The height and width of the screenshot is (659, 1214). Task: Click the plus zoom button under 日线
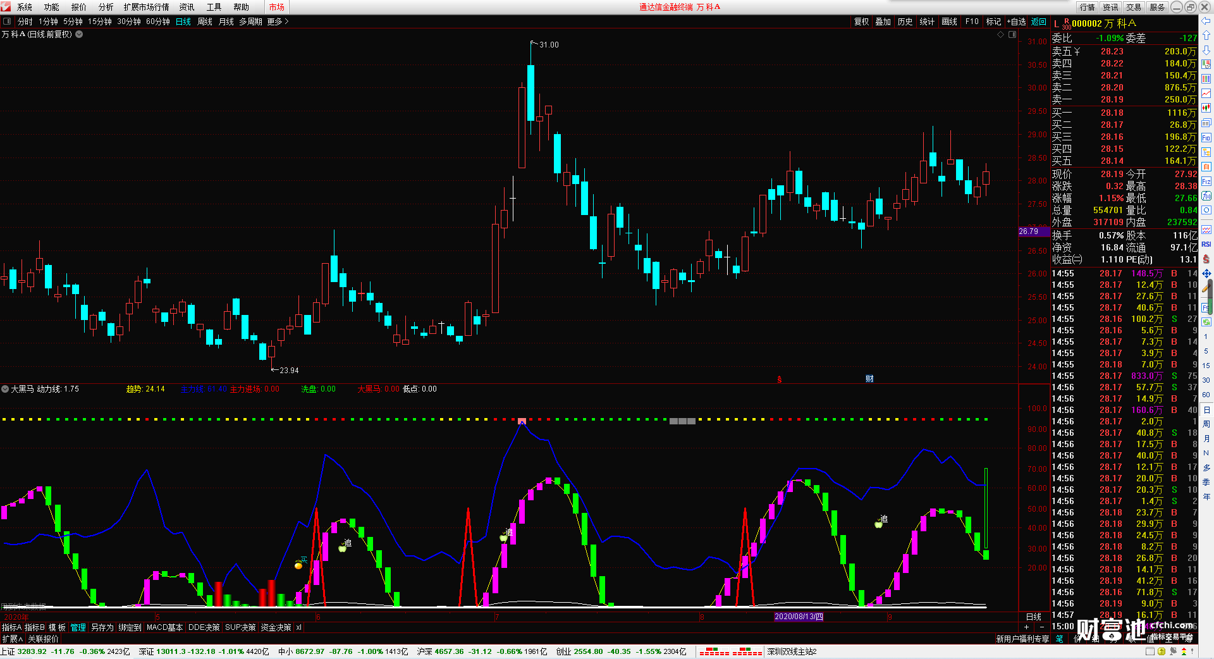pyautogui.click(x=1026, y=627)
